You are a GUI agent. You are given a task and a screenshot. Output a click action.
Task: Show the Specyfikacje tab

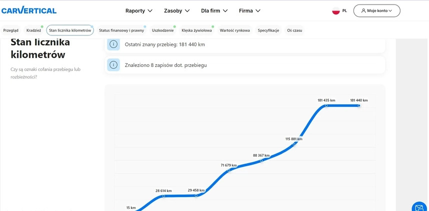pos(268,30)
